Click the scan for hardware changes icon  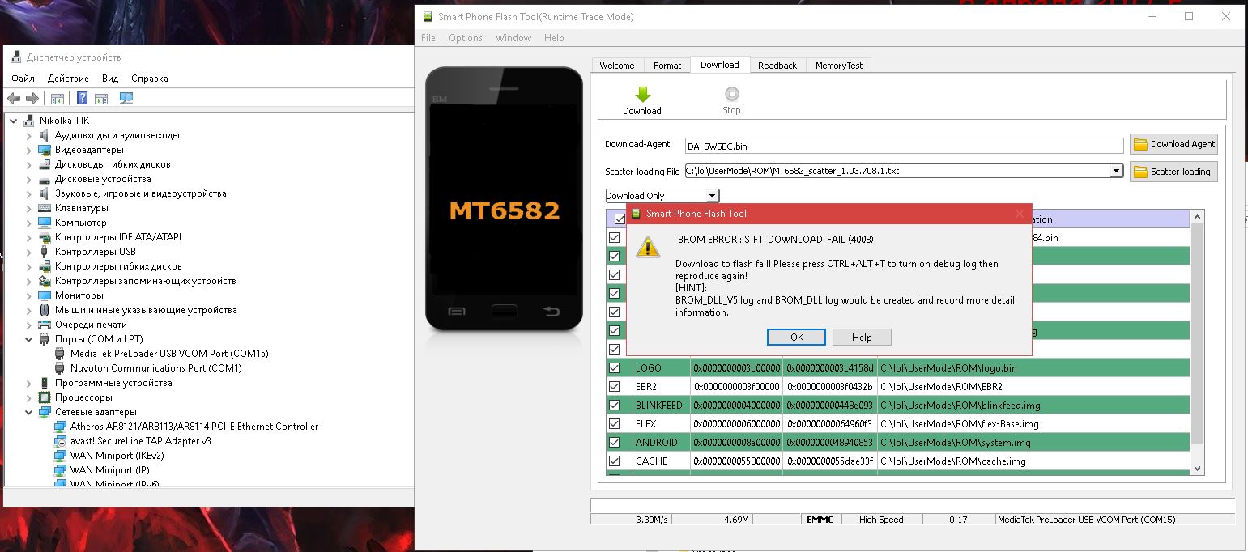tap(126, 99)
